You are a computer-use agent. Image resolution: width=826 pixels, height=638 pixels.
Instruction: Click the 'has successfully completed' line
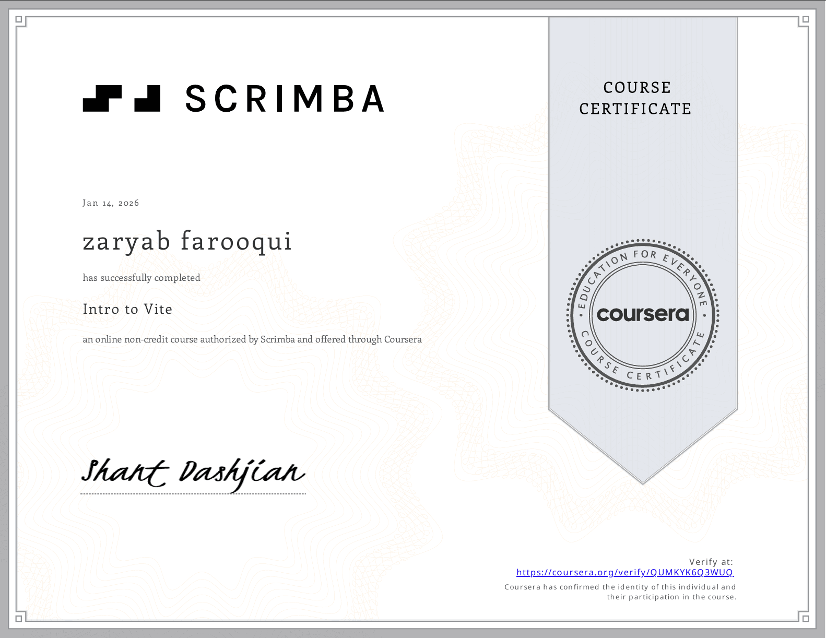coord(141,278)
